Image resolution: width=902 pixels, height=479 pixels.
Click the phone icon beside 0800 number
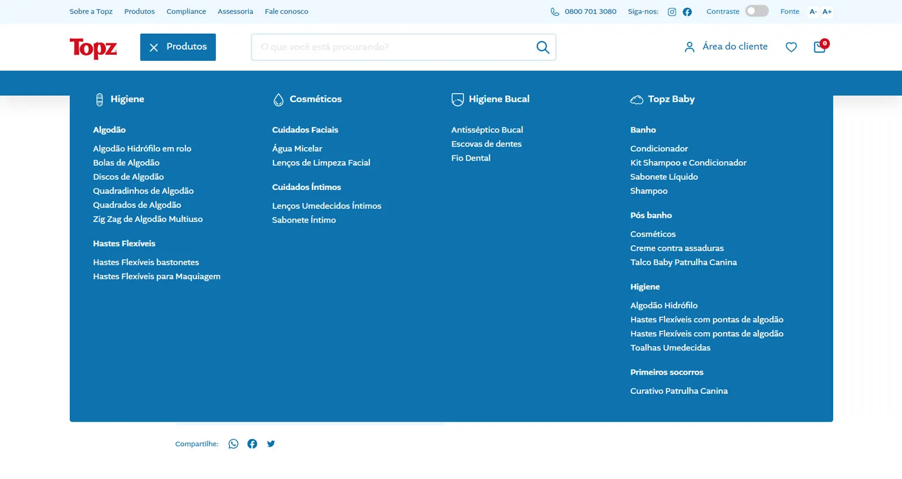click(x=555, y=11)
